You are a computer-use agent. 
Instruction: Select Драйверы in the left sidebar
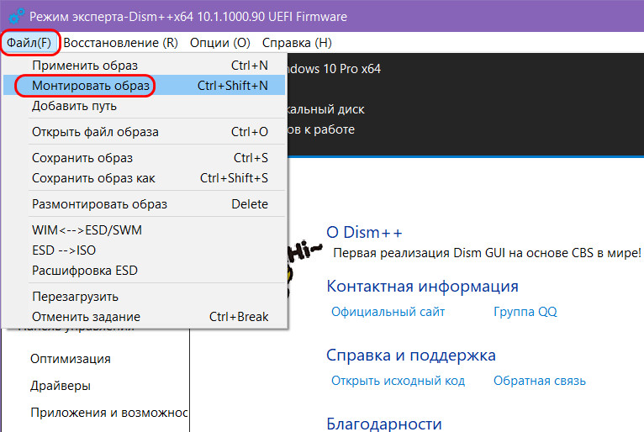[x=61, y=386]
